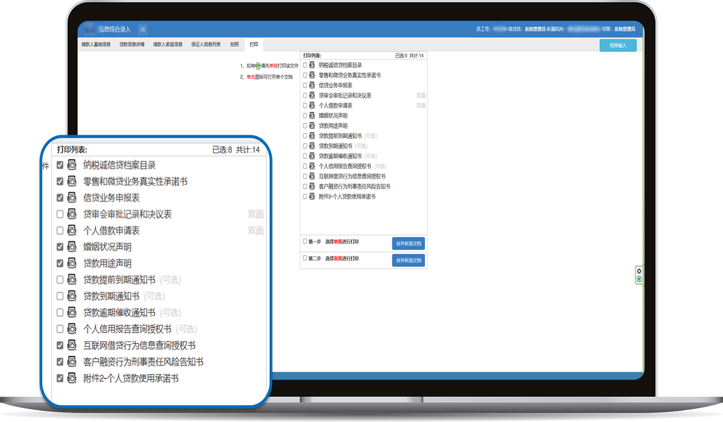Click the 结束输入 button
The height and width of the screenshot is (422, 723).
click(x=618, y=45)
